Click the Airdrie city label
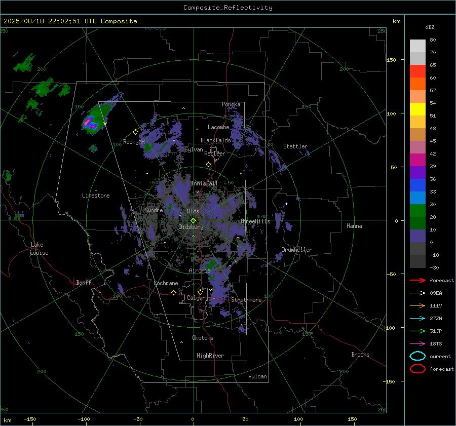 [x=200, y=270]
